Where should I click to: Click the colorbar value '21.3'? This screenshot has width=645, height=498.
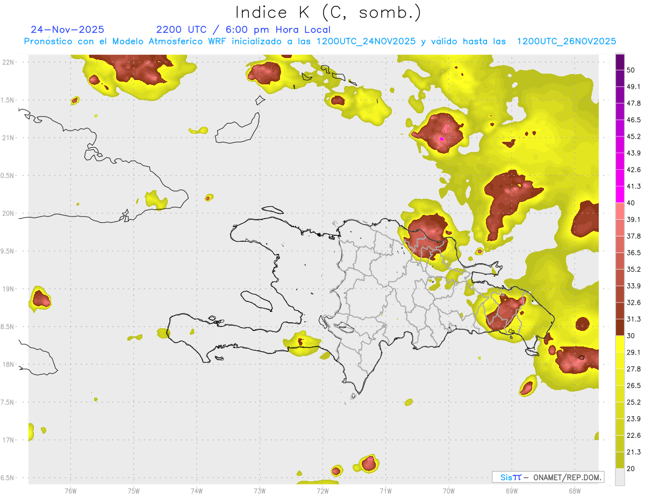(634, 452)
